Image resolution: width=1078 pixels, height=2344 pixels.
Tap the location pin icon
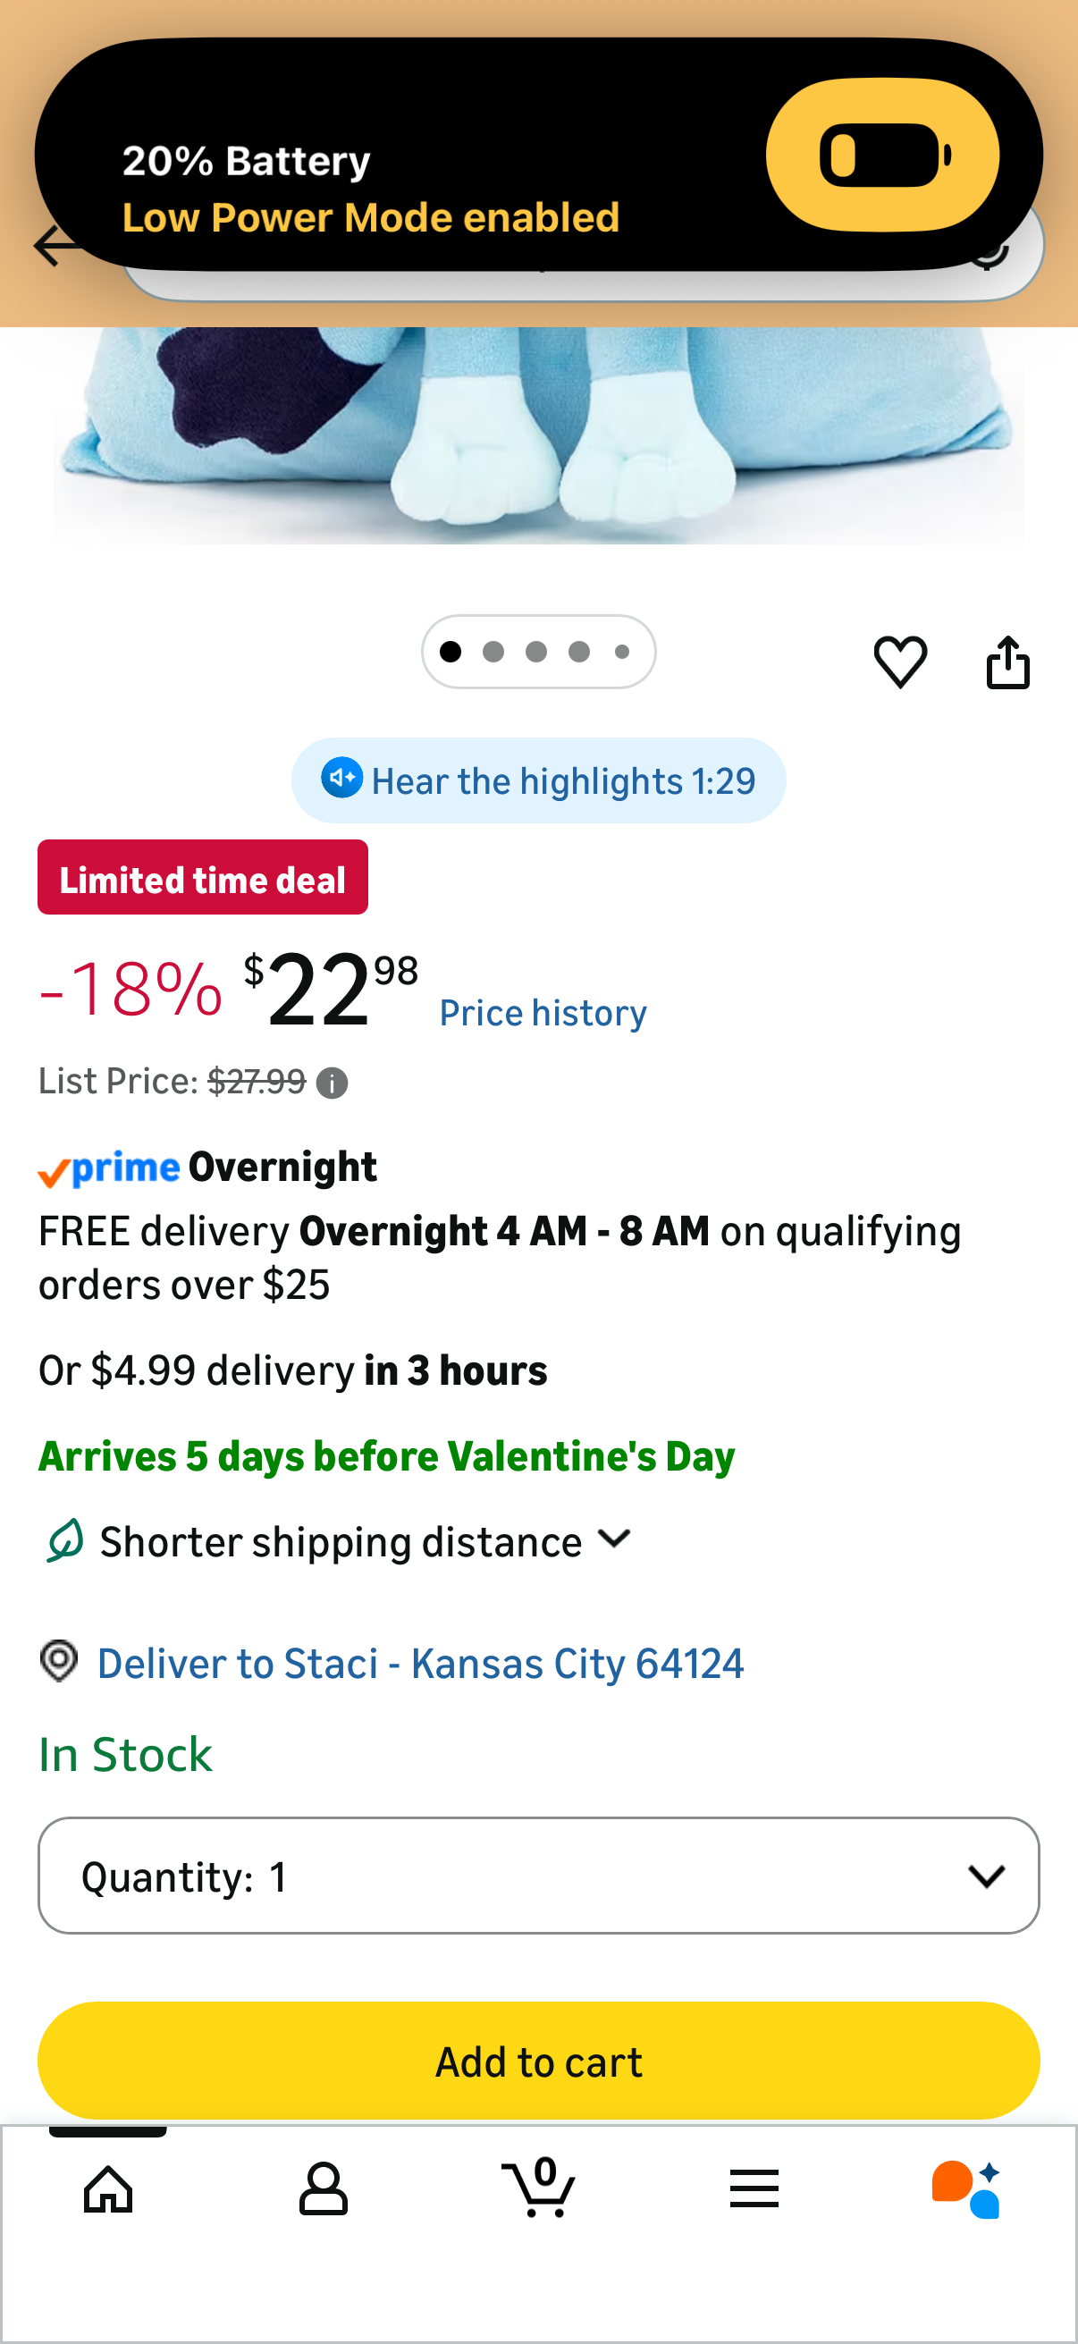(59, 1662)
